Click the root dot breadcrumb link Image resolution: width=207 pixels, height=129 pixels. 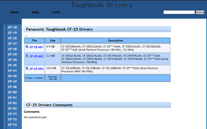pyautogui.click(x=25, y=36)
